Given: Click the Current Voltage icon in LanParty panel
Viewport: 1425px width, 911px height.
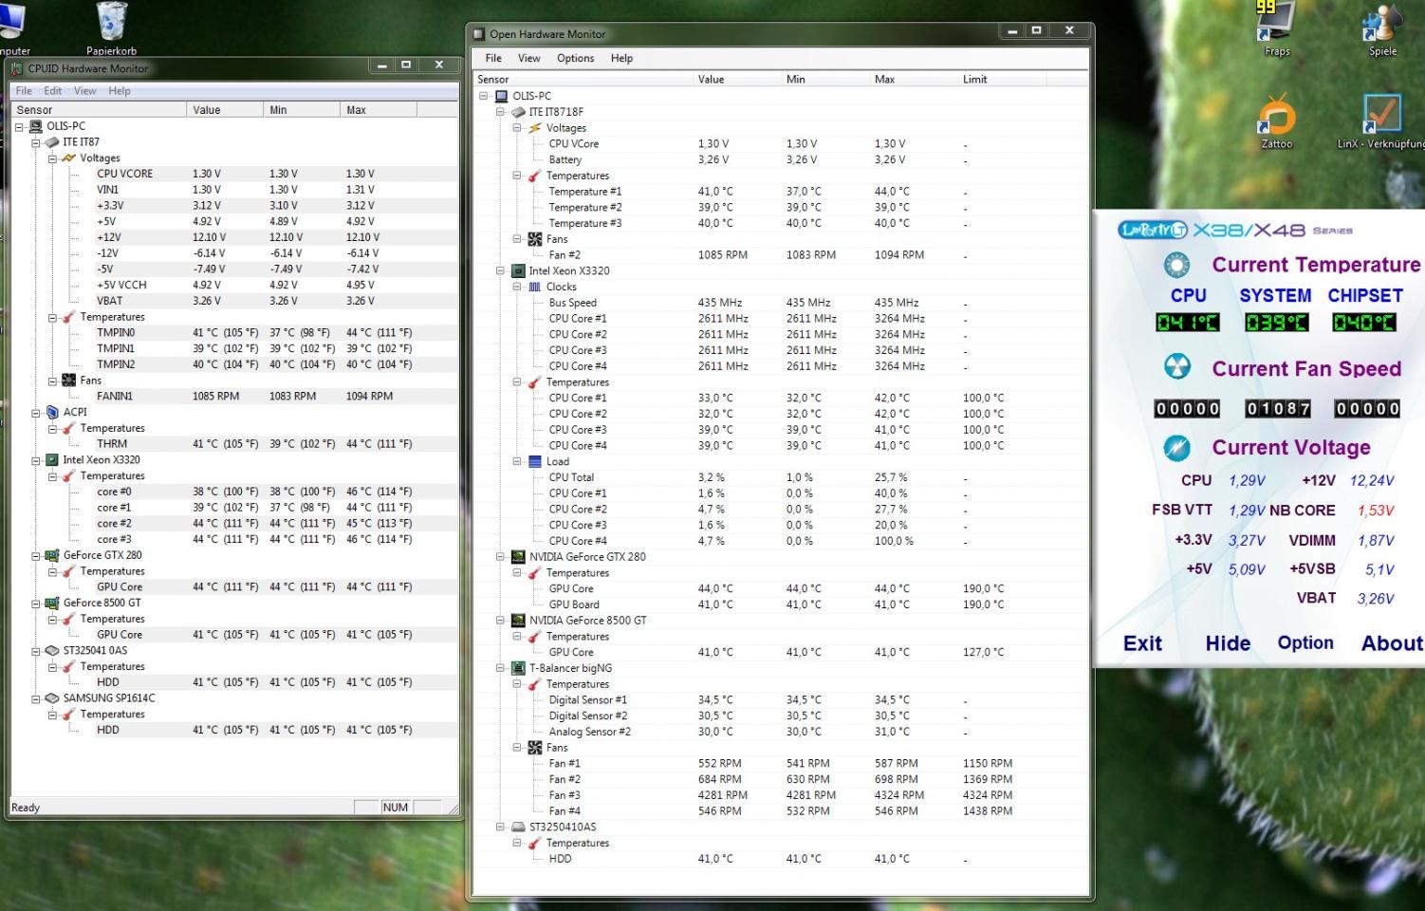Looking at the screenshot, I should pos(1176,447).
